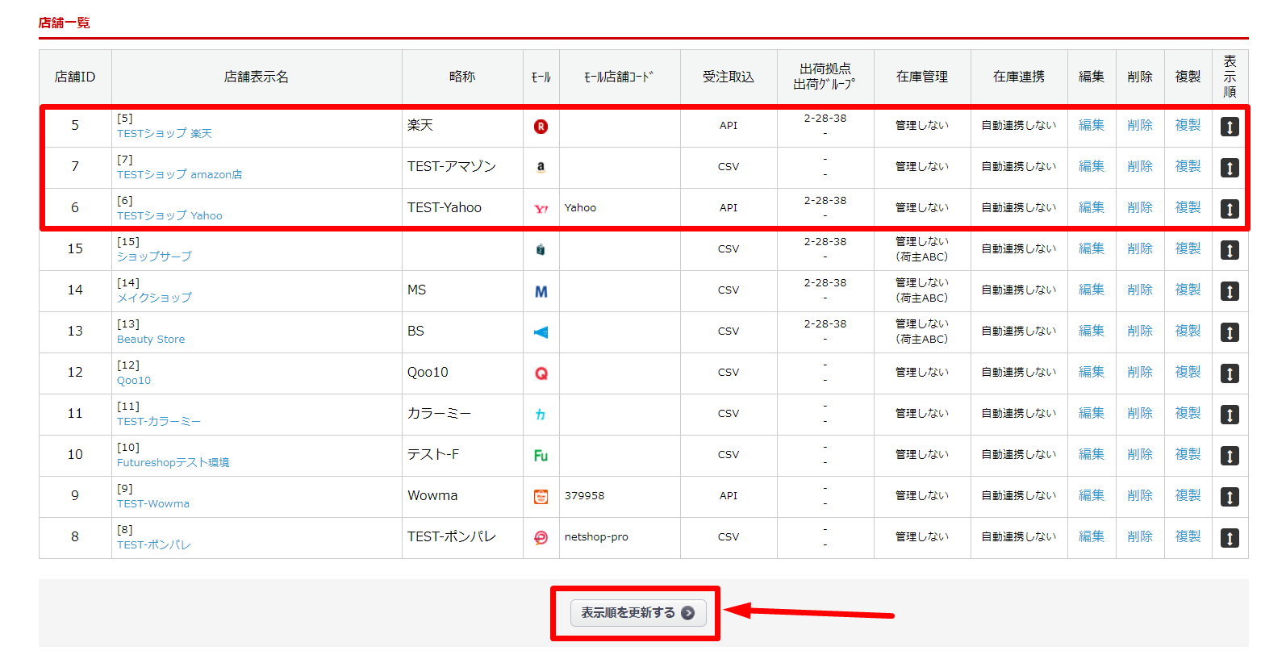Image resolution: width=1286 pixels, height=659 pixels.
Task: Click 複製 for the ショップサーブ row
Action: pyautogui.click(x=1188, y=248)
